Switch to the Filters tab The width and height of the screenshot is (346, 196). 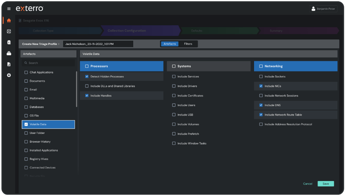(x=188, y=44)
